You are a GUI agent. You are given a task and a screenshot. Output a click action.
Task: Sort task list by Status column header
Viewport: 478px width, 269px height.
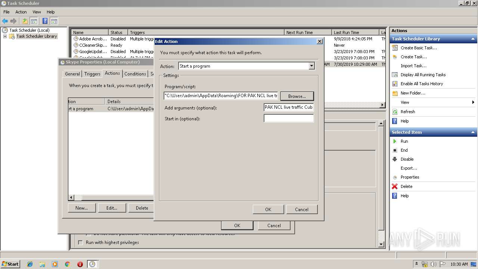[x=118, y=33]
